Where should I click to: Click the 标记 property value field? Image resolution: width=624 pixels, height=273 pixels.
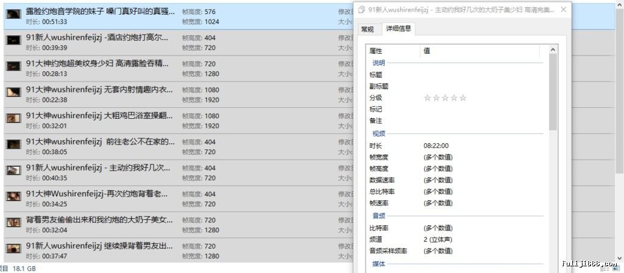(481, 109)
